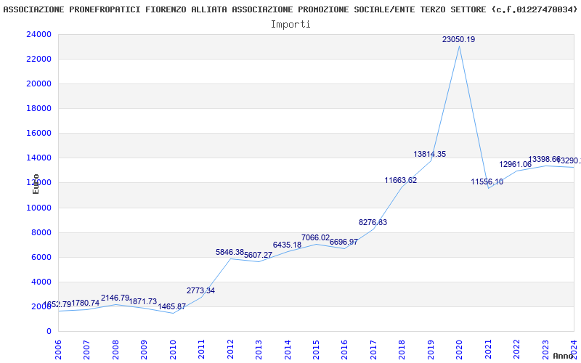Select the data label 6696.97

(344, 242)
